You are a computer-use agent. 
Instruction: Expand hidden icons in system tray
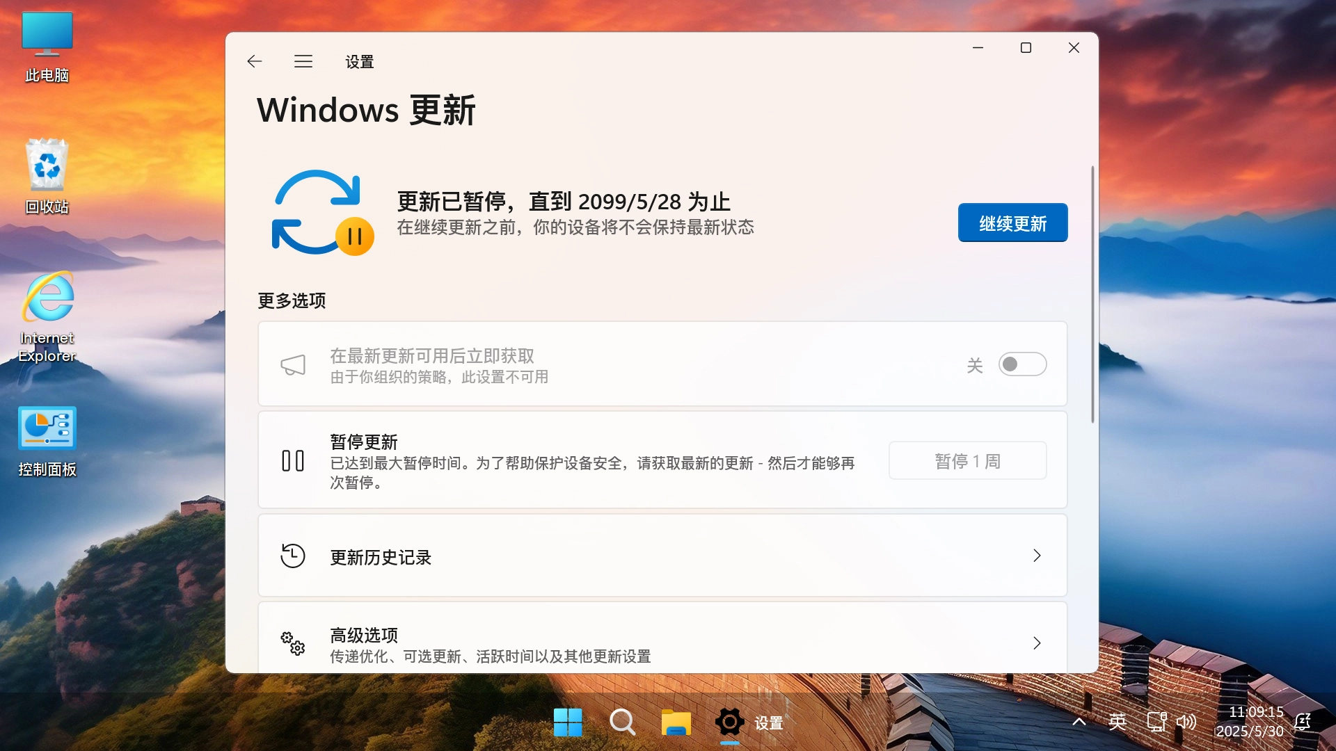click(x=1078, y=722)
